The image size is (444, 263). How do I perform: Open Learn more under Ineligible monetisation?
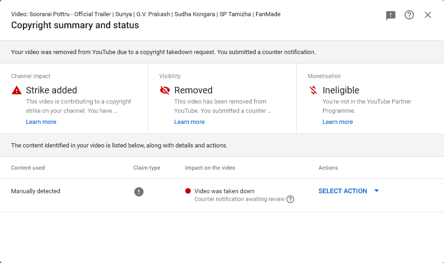pos(338,122)
